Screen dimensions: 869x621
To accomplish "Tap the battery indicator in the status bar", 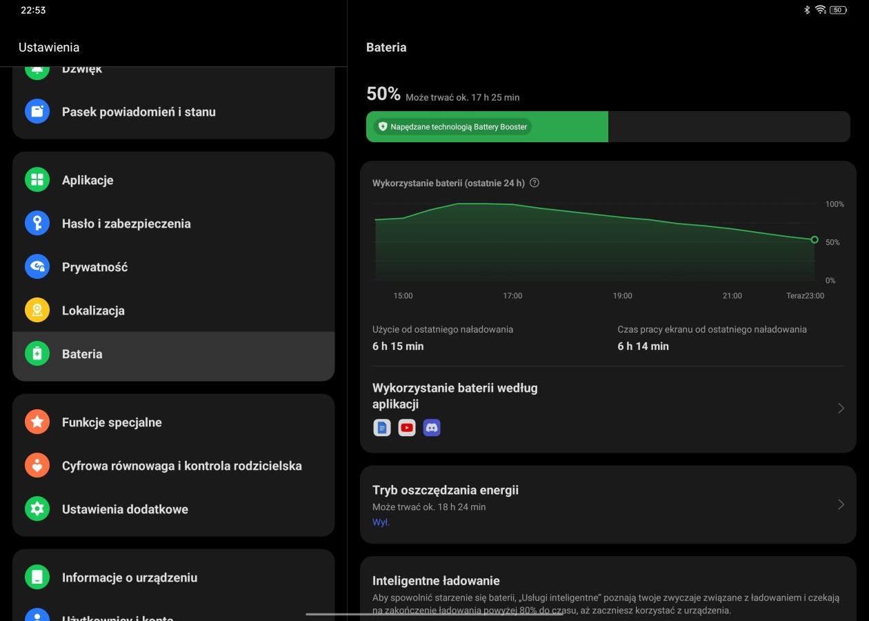I will pyautogui.click(x=838, y=10).
